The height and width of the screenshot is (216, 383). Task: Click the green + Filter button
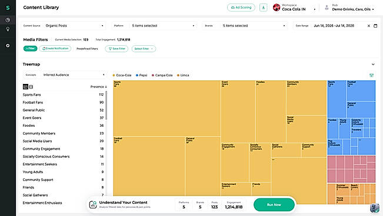pyautogui.click(x=30, y=49)
